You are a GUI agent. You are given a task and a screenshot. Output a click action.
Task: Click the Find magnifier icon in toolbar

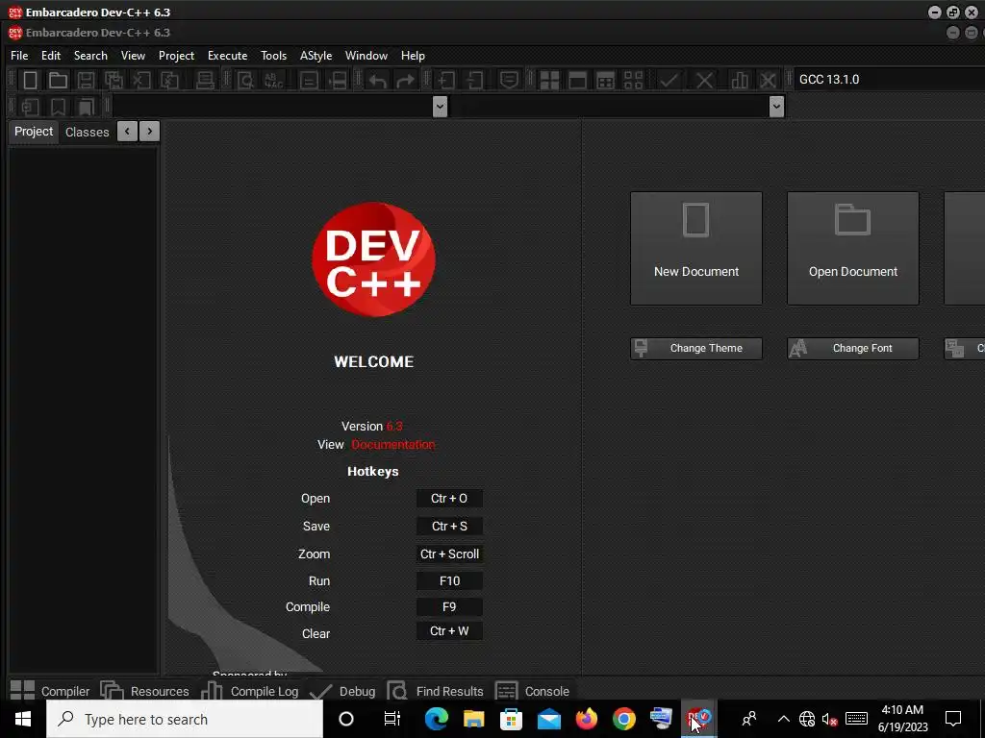tap(245, 81)
